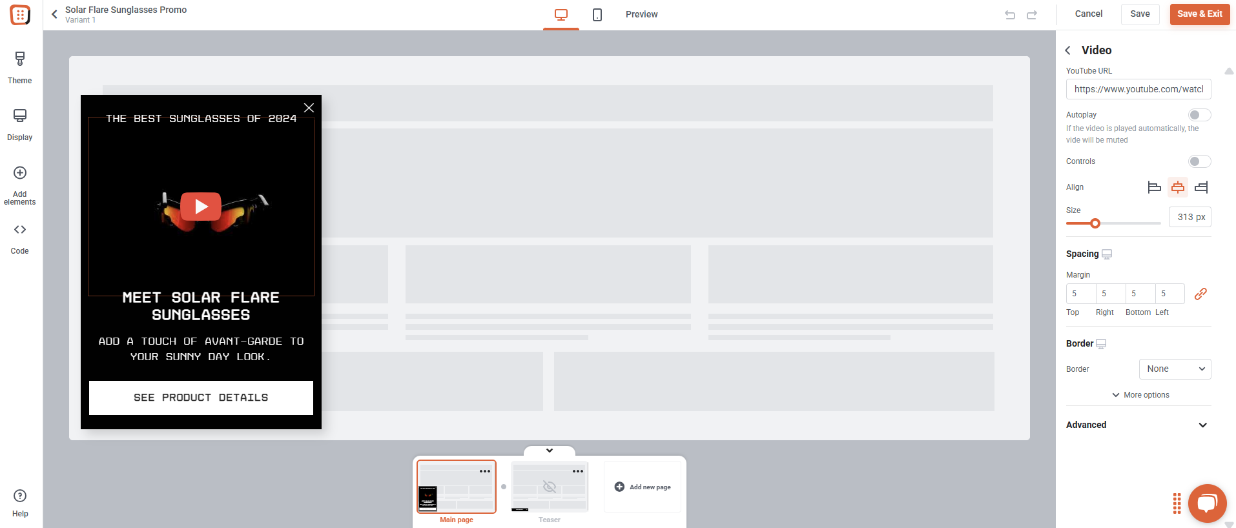Redo the last change
Viewport: 1236px width, 528px height.
pos(1032,15)
